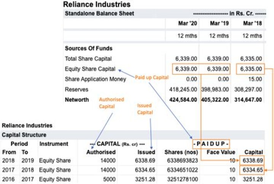Select the 'Period' column group header
The width and height of the screenshot is (274, 184).
[19, 144]
